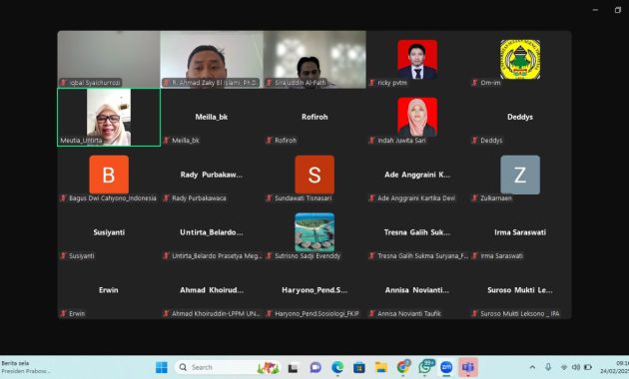629x379 pixels.
Task: Click muted mic icon by Annisa Novianti Taufik
Action: click(x=371, y=313)
